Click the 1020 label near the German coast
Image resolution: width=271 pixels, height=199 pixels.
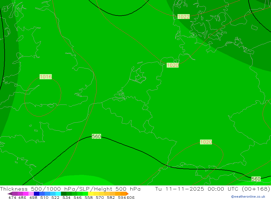point(172,65)
